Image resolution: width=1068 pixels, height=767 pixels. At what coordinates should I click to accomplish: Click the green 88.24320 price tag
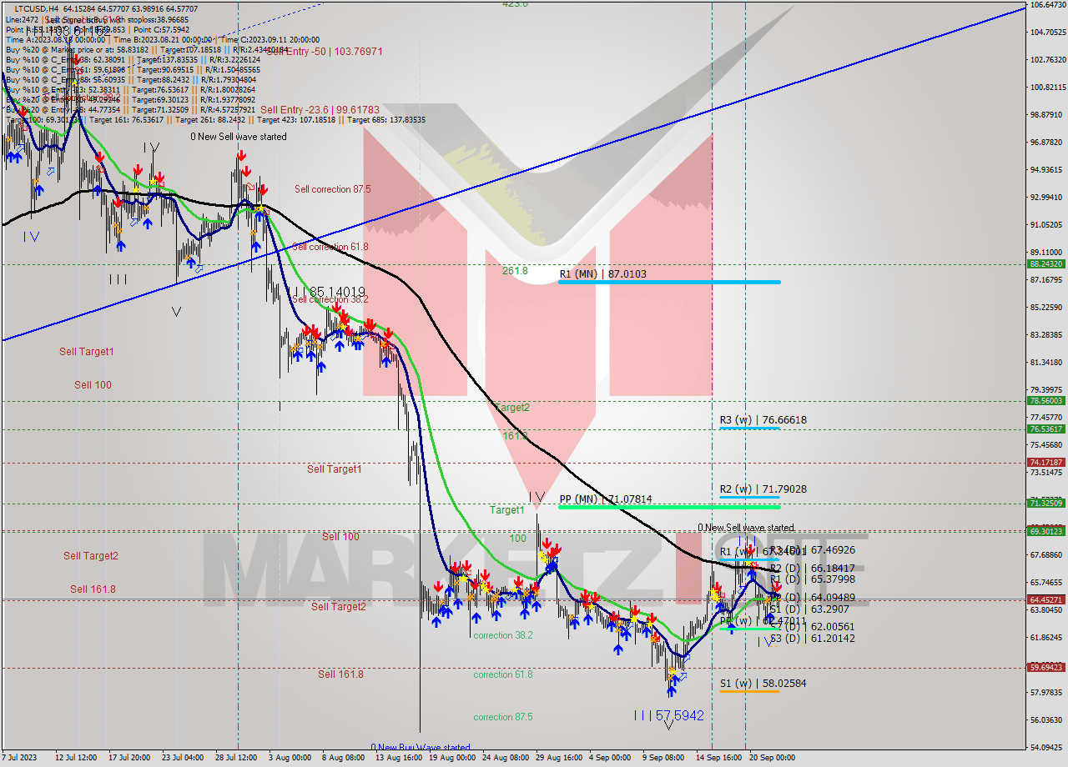coord(1046,263)
